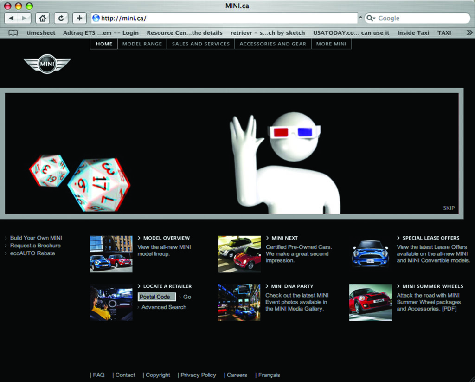Open the FAQ footer link

98,375
